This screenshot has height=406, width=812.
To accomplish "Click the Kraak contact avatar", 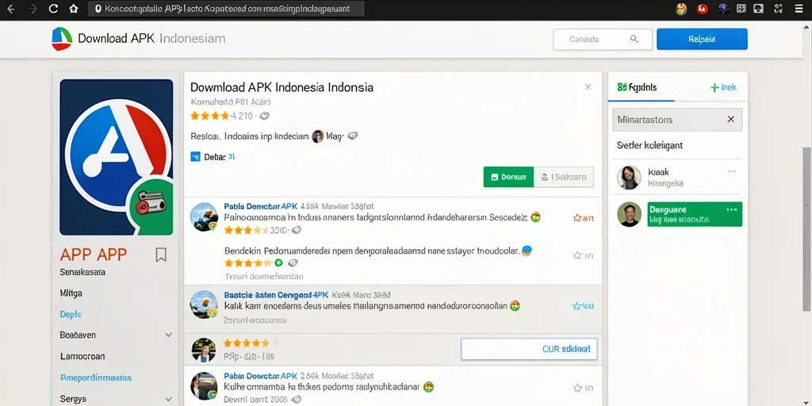I will click(x=629, y=178).
